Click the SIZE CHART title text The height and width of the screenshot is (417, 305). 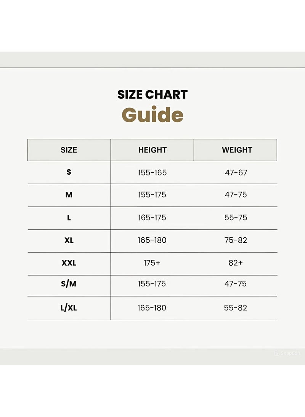152,94
